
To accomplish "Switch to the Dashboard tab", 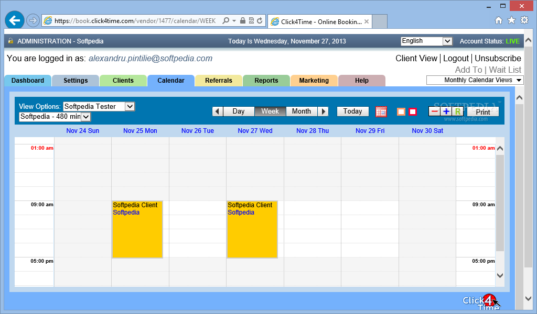I will coord(28,81).
